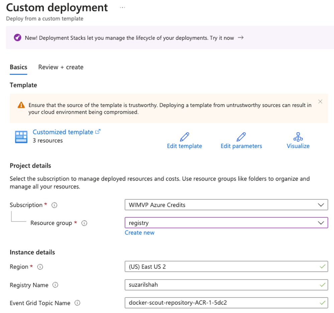Click the Customized template grid icon
This screenshot has width=334, height=313.
point(21,137)
